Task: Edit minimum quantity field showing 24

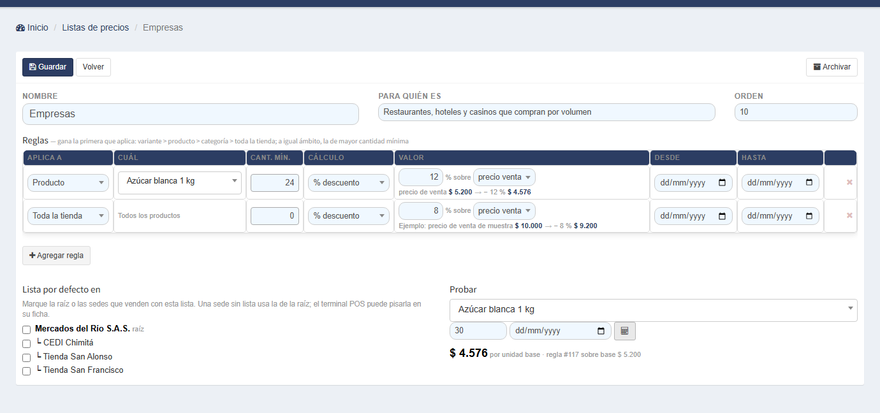Action: [x=275, y=183]
